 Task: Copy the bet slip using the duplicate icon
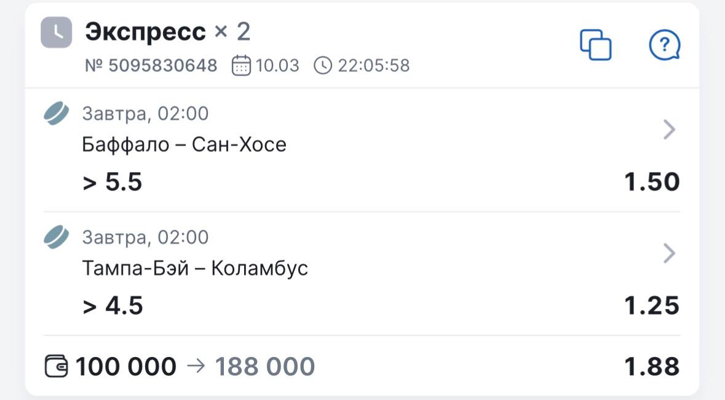click(595, 45)
